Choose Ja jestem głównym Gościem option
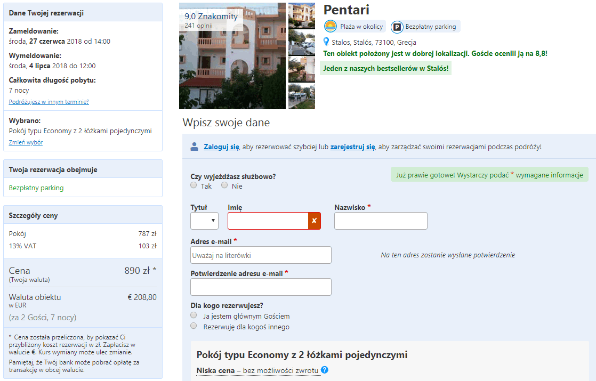The image size is (596, 381). pos(194,315)
